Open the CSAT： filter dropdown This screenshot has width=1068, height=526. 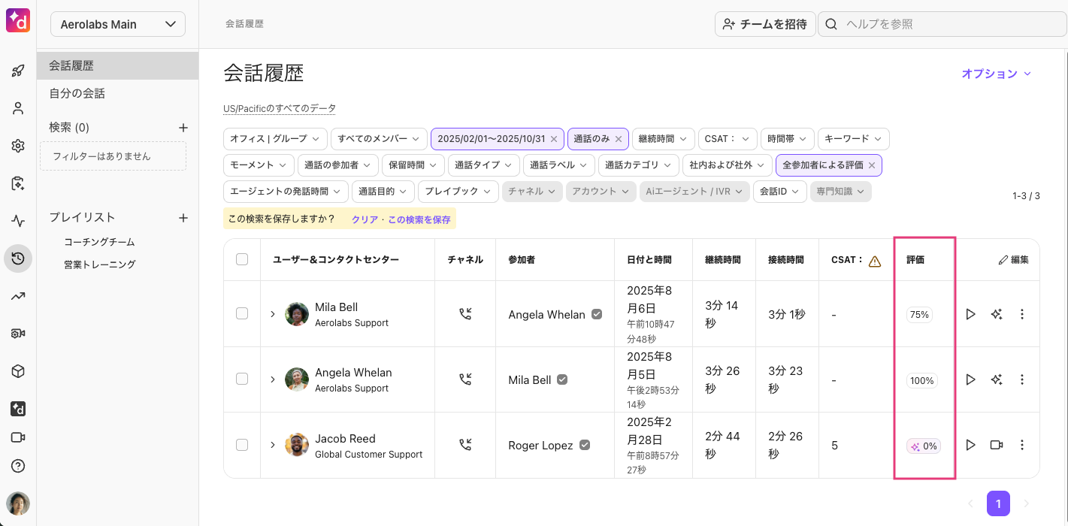727,139
